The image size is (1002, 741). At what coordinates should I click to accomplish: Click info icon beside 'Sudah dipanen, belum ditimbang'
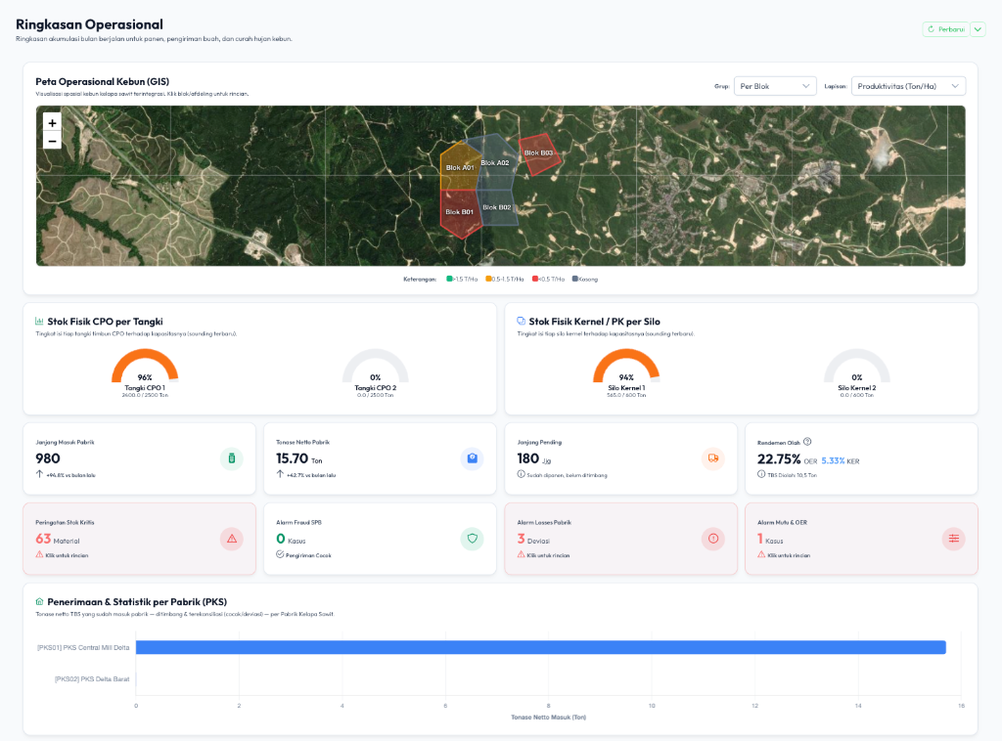521,474
